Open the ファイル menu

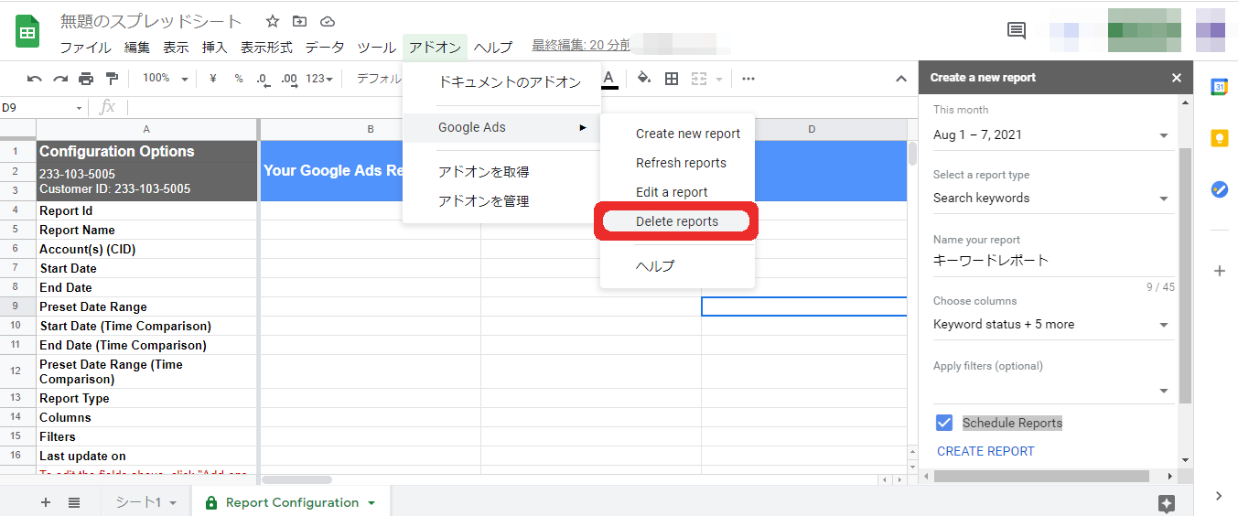(86, 48)
